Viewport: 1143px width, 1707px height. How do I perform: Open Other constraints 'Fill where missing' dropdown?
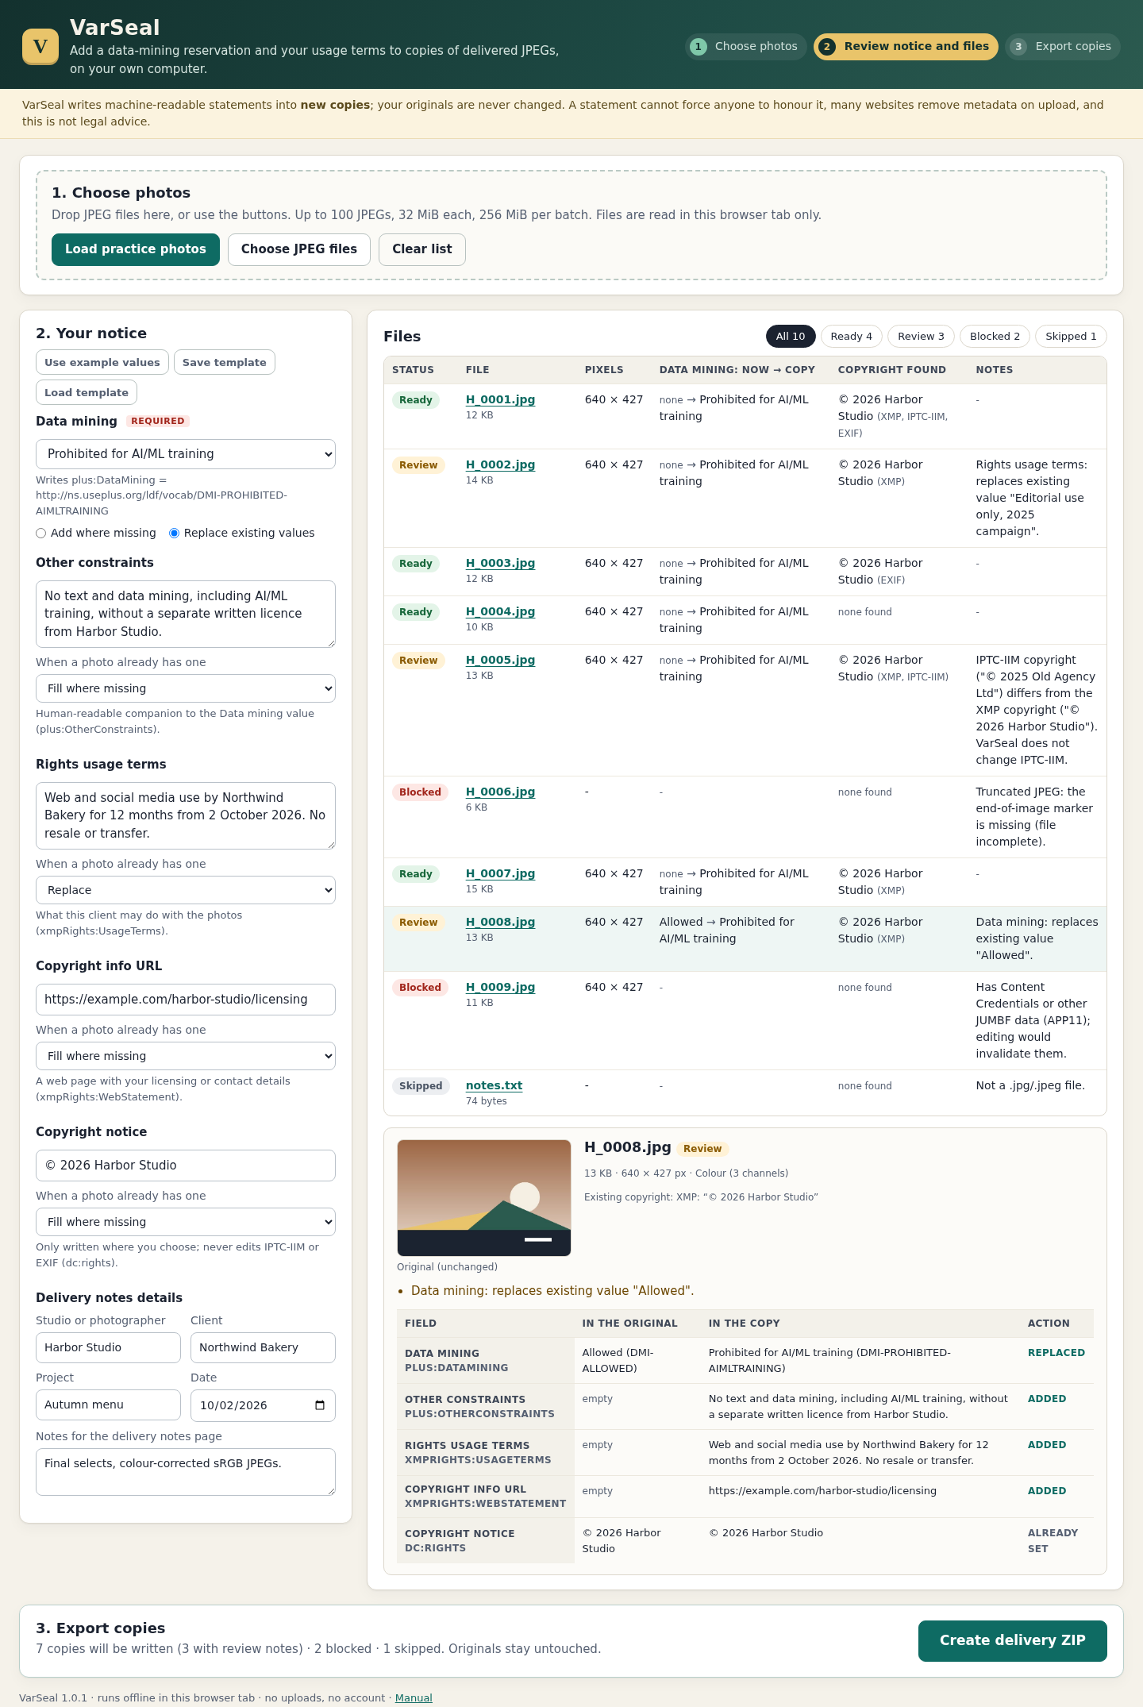[186, 688]
